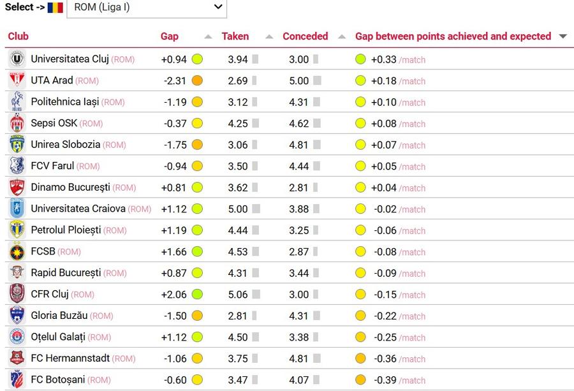This screenshot has width=574, height=391.
Task: Click the FC Botoșani club logo
Action: [x=17, y=380]
